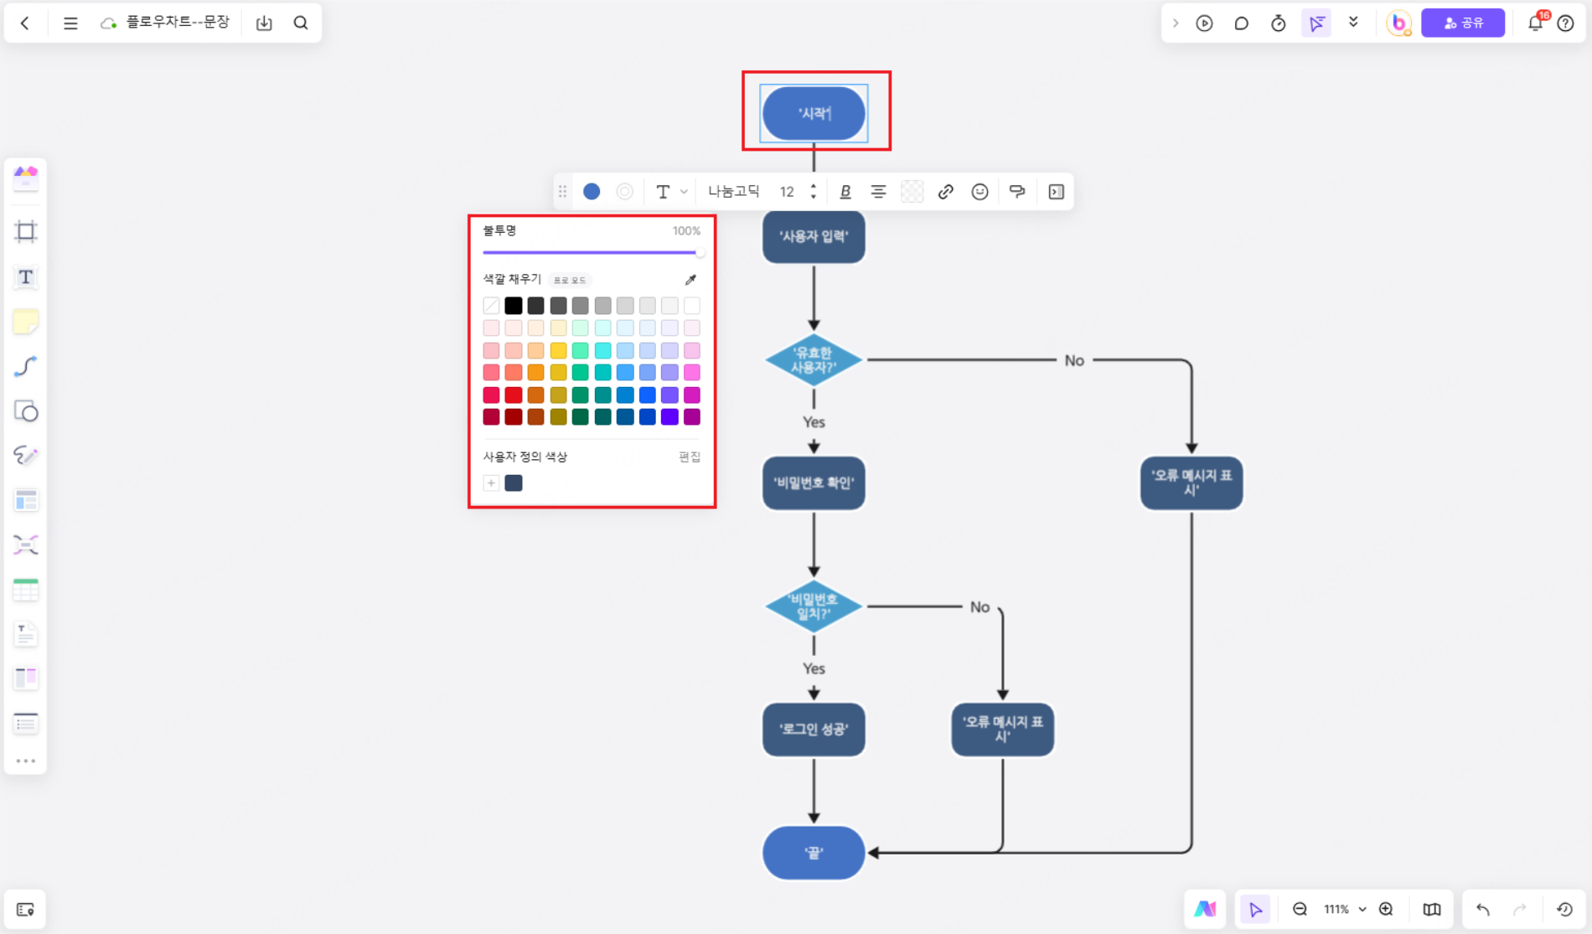This screenshot has height=934, width=1592.
Task: Open the minimap icon
Action: (x=1432, y=910)
